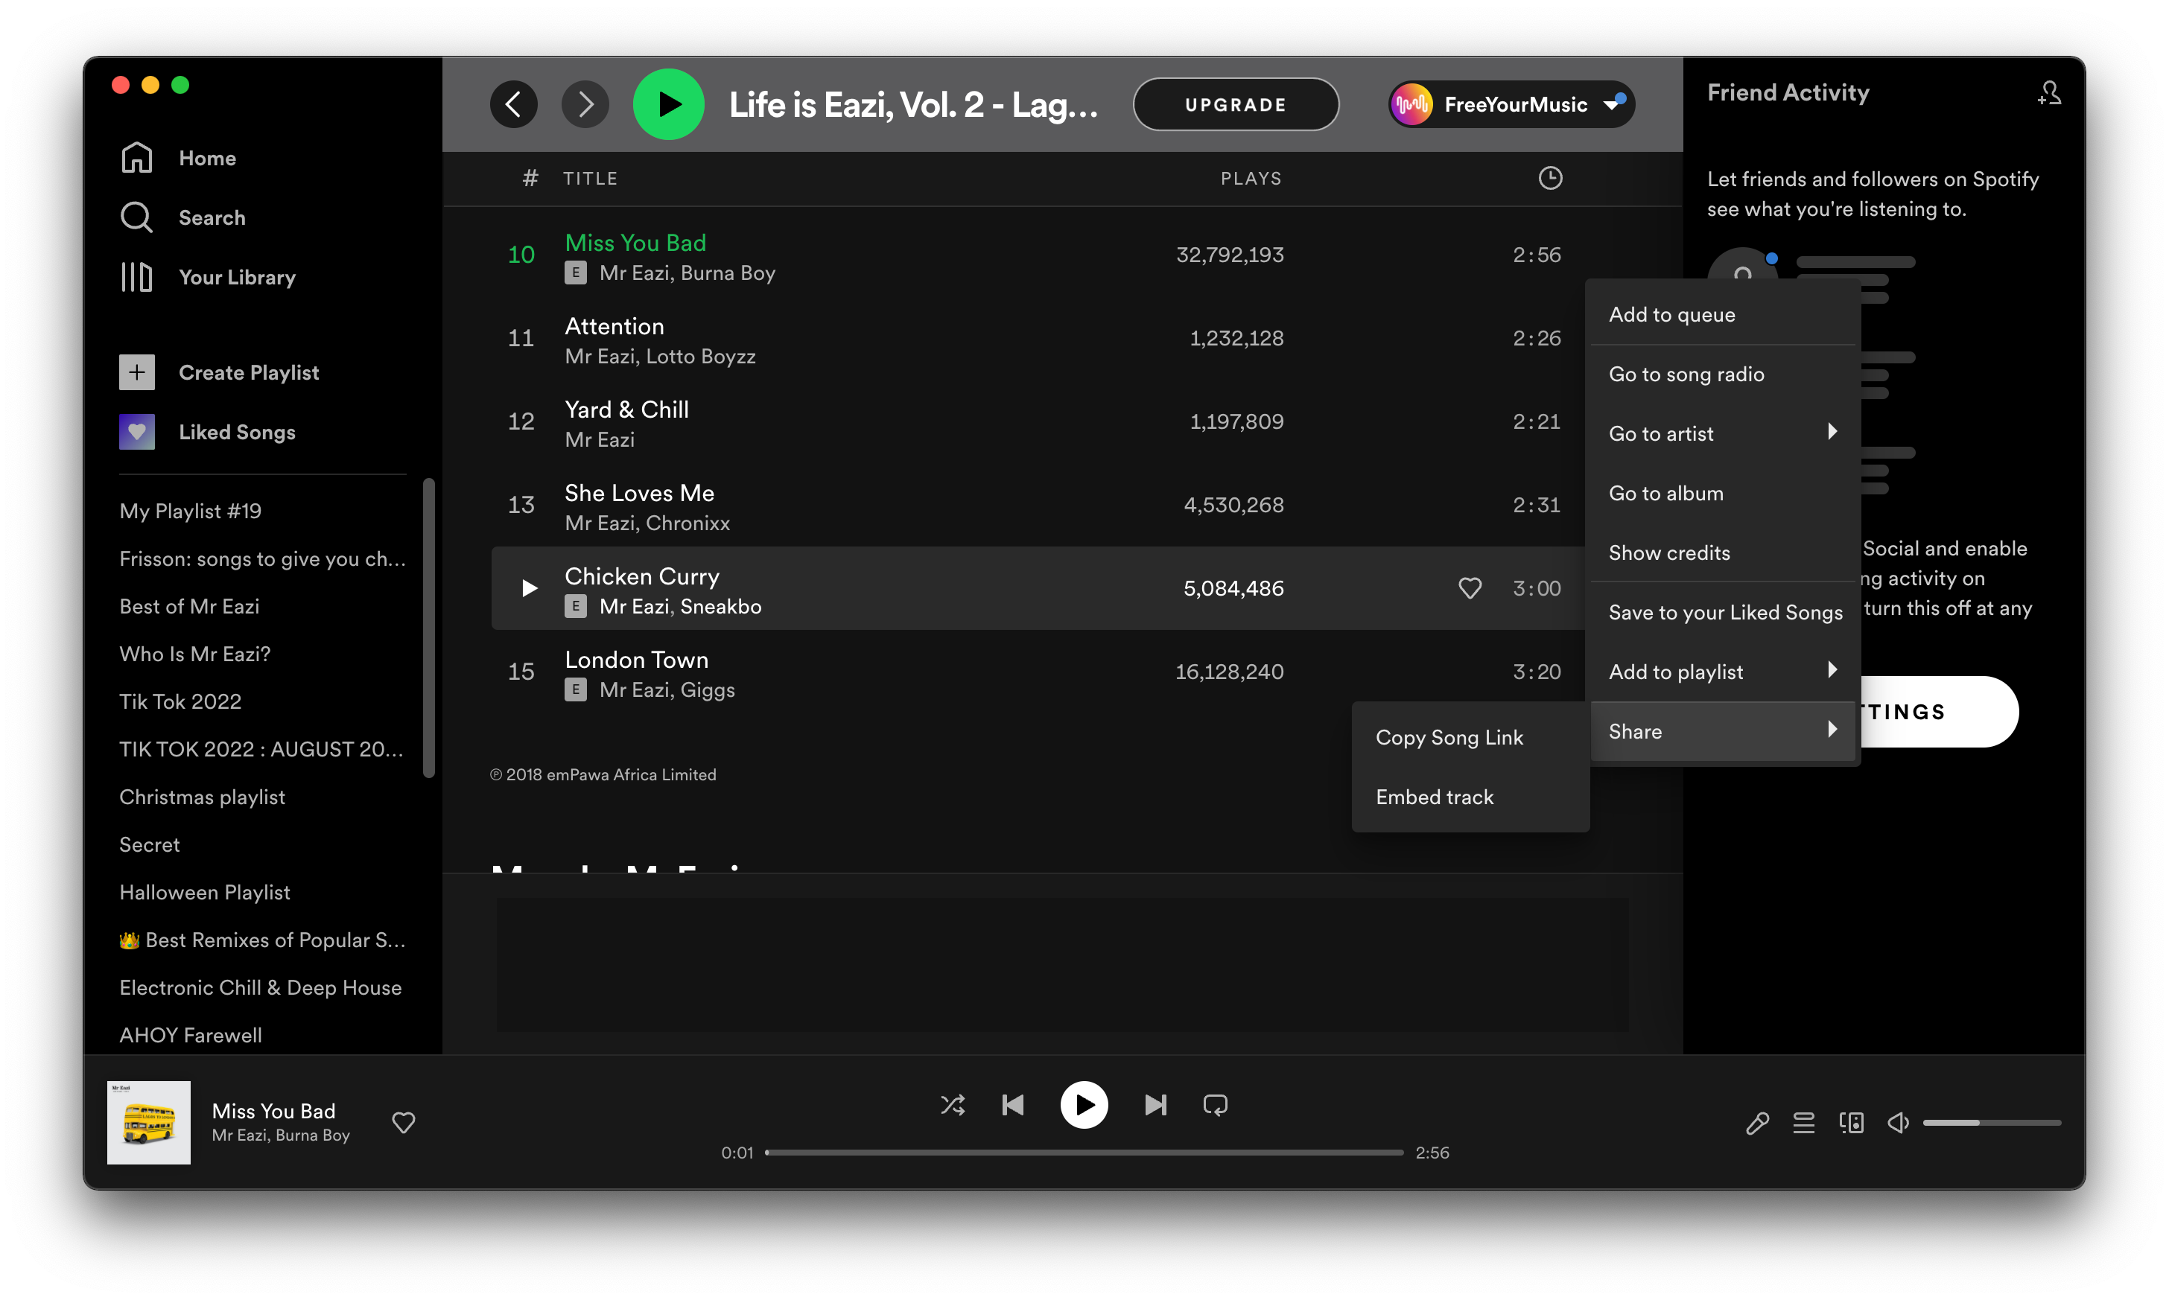Open the Mr Eazi, Burna Boy artist link in the now-playing bar
2169x1300 pixels.
[x=281, y=1135]
